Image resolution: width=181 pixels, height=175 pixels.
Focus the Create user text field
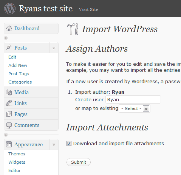click(x=133, y=99)
